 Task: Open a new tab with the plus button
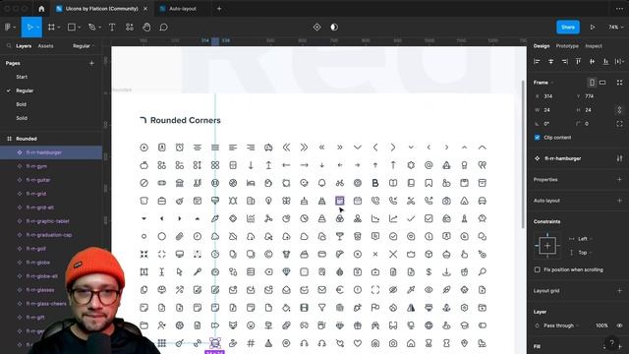[x=219, y=9]
